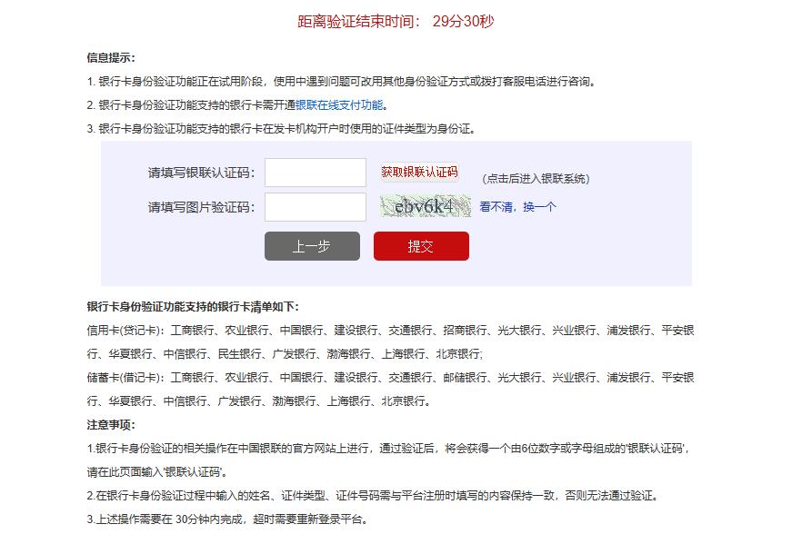Screen dimensions: 802x534
Task: Click the 看不清 link beside the captcha
Action: click(496, 208)
